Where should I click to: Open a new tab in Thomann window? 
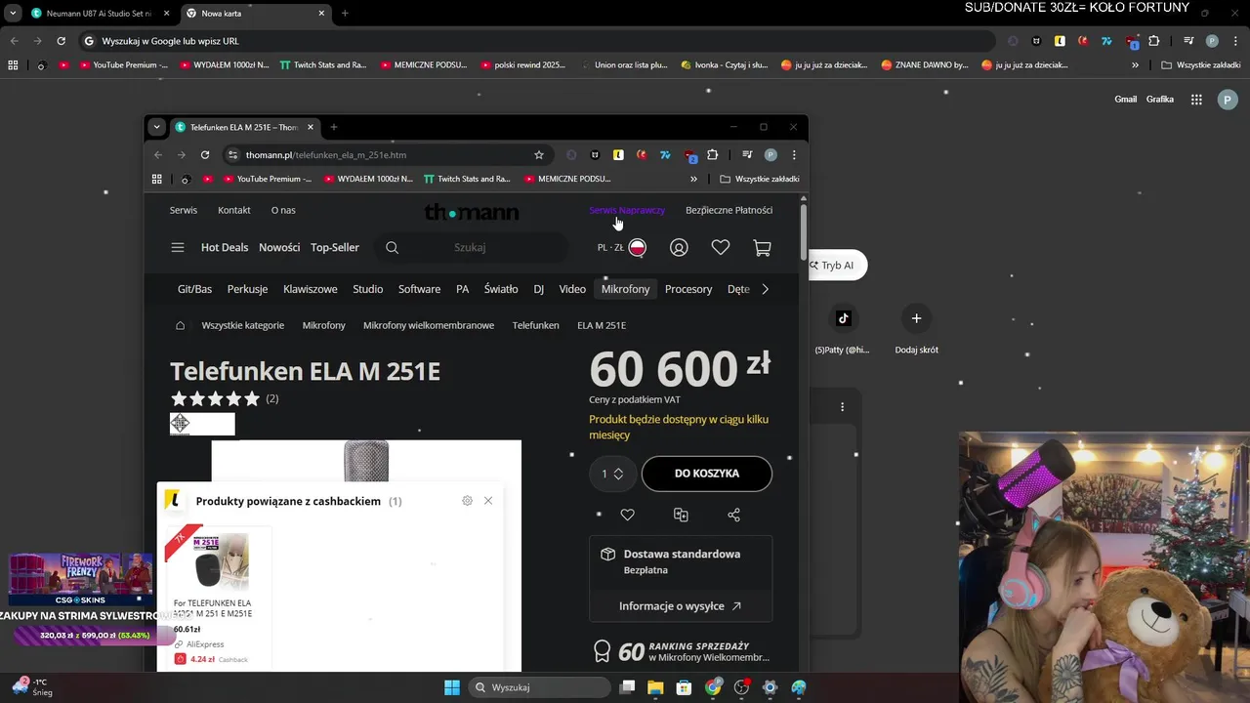click(x=334, y=127)
